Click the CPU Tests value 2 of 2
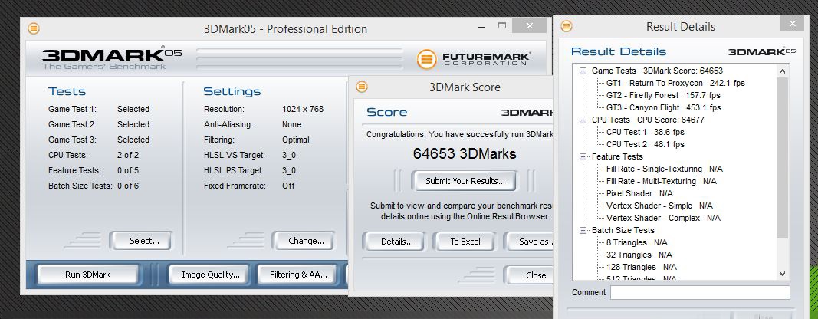Screen dimensions: 818x319 coord(128,155)
